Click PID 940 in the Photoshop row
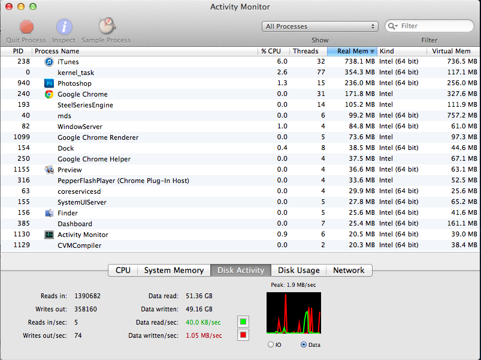 click(x=23, y=83)
